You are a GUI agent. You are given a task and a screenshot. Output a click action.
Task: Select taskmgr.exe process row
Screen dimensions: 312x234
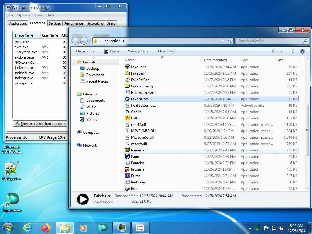tap(41, 78)
